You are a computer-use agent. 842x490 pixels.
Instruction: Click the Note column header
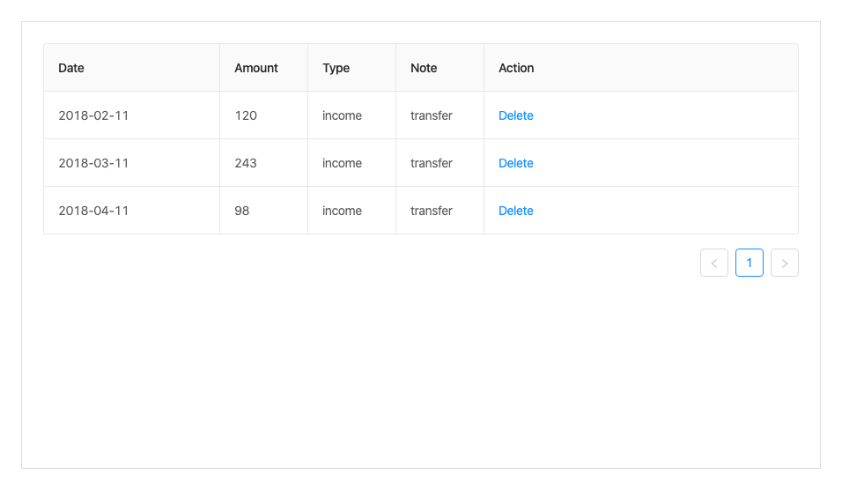(424, 68)
